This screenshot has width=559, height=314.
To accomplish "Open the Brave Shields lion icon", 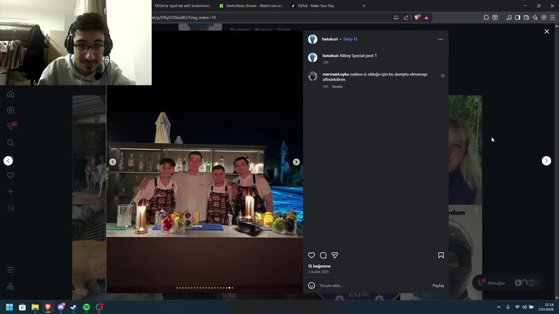I will pyautogui.click(x=417, y=17).
